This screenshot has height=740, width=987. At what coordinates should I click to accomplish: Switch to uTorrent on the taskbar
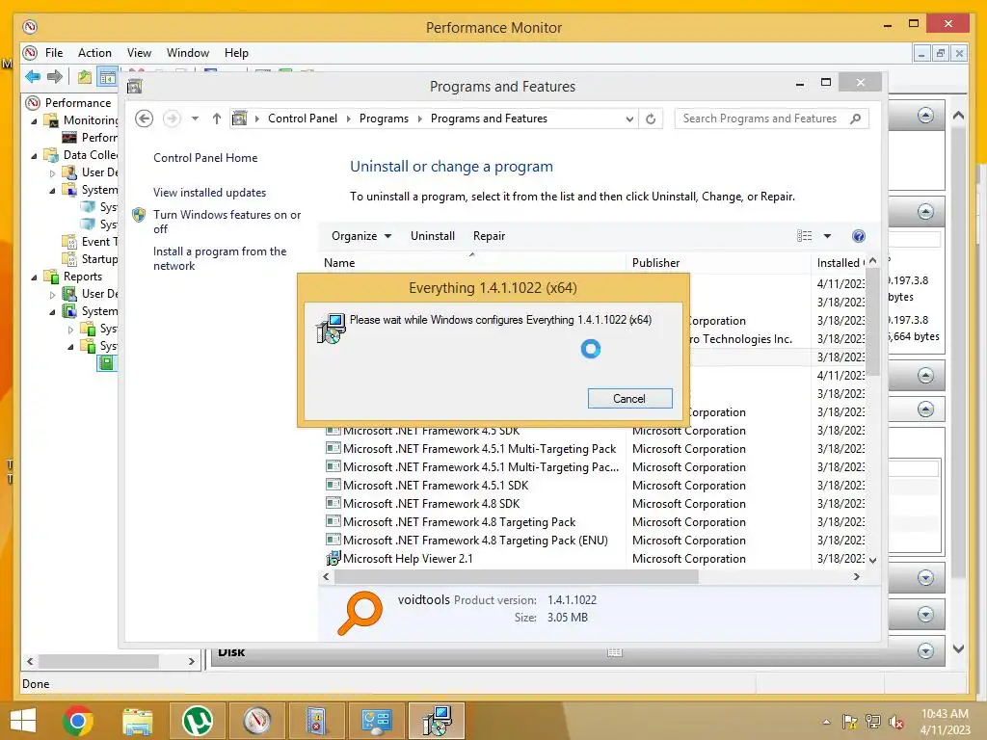[x=197, y=721]
